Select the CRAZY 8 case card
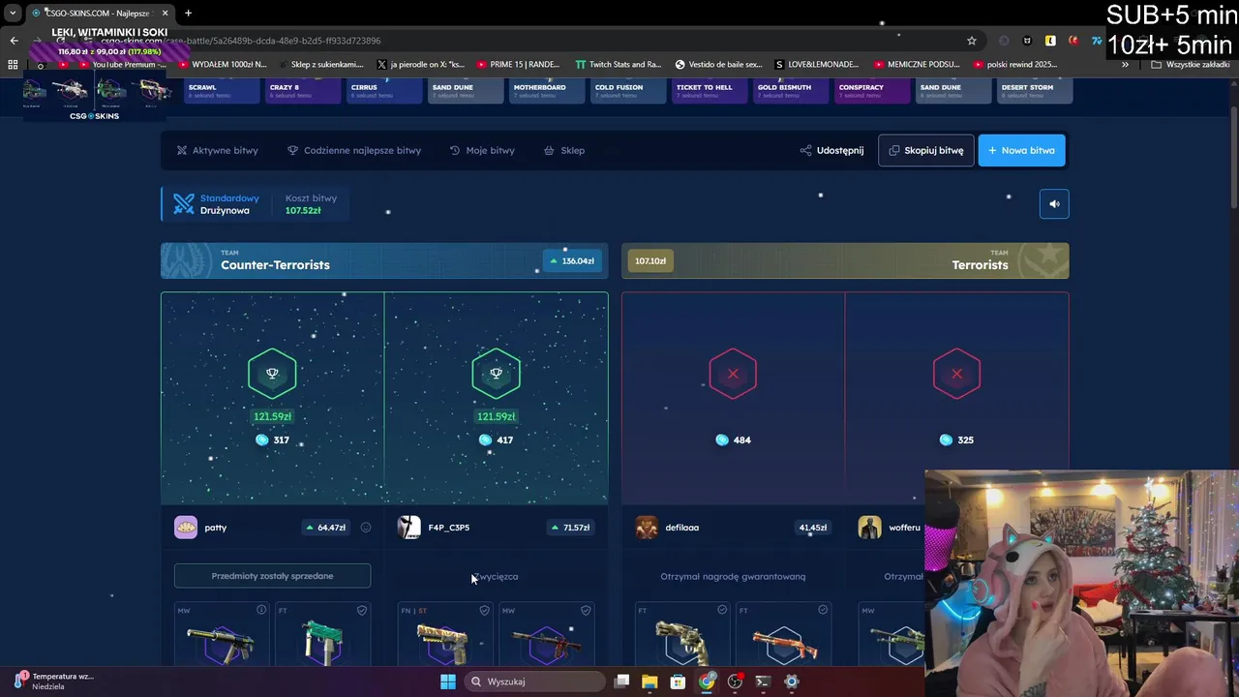1239x697 pixels. 303,90
